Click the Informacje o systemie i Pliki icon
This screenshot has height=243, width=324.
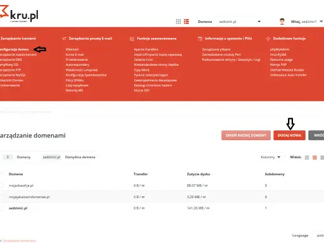click(200, 39)
